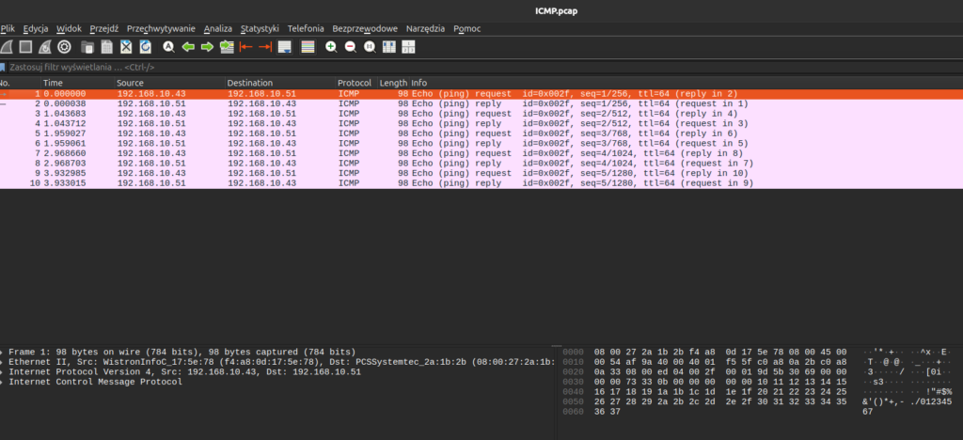Jump to the last packet icon
The height and width of the screenshot is (440, 963).
pyautogui.click(x=265, y=46)
